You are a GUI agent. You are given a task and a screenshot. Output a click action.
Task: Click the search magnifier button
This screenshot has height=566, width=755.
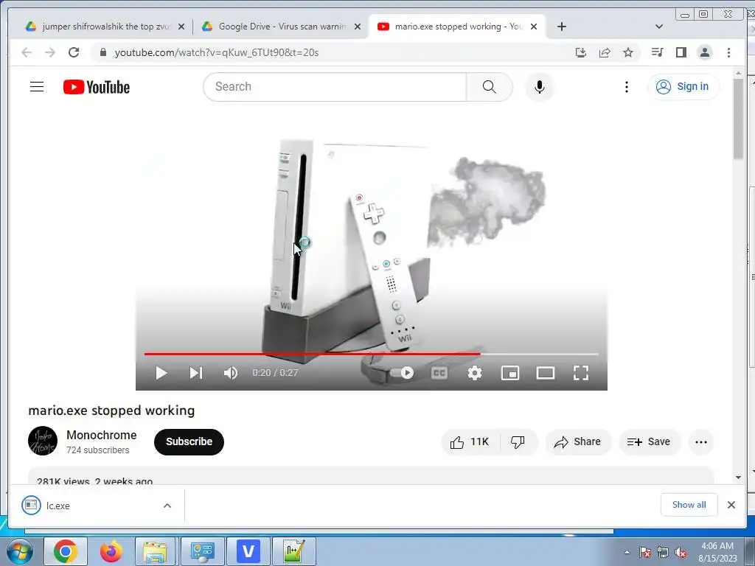(490, 87)
